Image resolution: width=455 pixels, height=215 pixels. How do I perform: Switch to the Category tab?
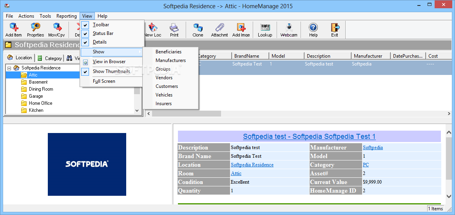49,58
